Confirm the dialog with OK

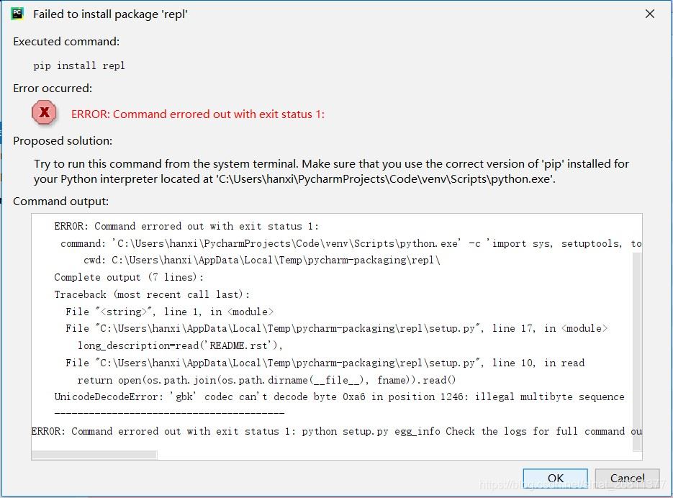pyautogui.click(x=556, y=479)
